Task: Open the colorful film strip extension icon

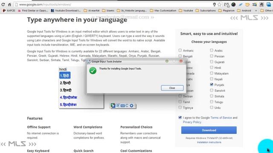Action: (254, 5)
